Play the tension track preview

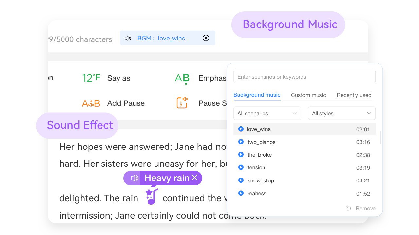[x=241, y=167]
